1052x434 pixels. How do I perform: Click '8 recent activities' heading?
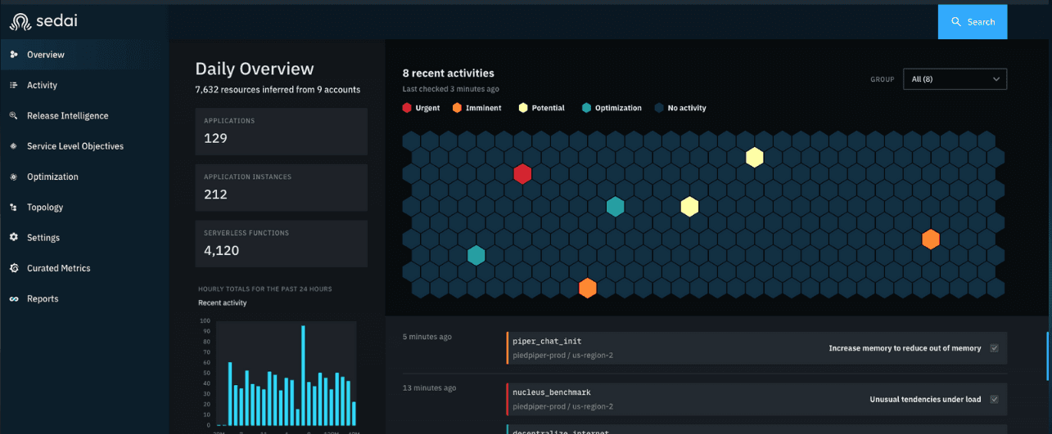point(449,73)
